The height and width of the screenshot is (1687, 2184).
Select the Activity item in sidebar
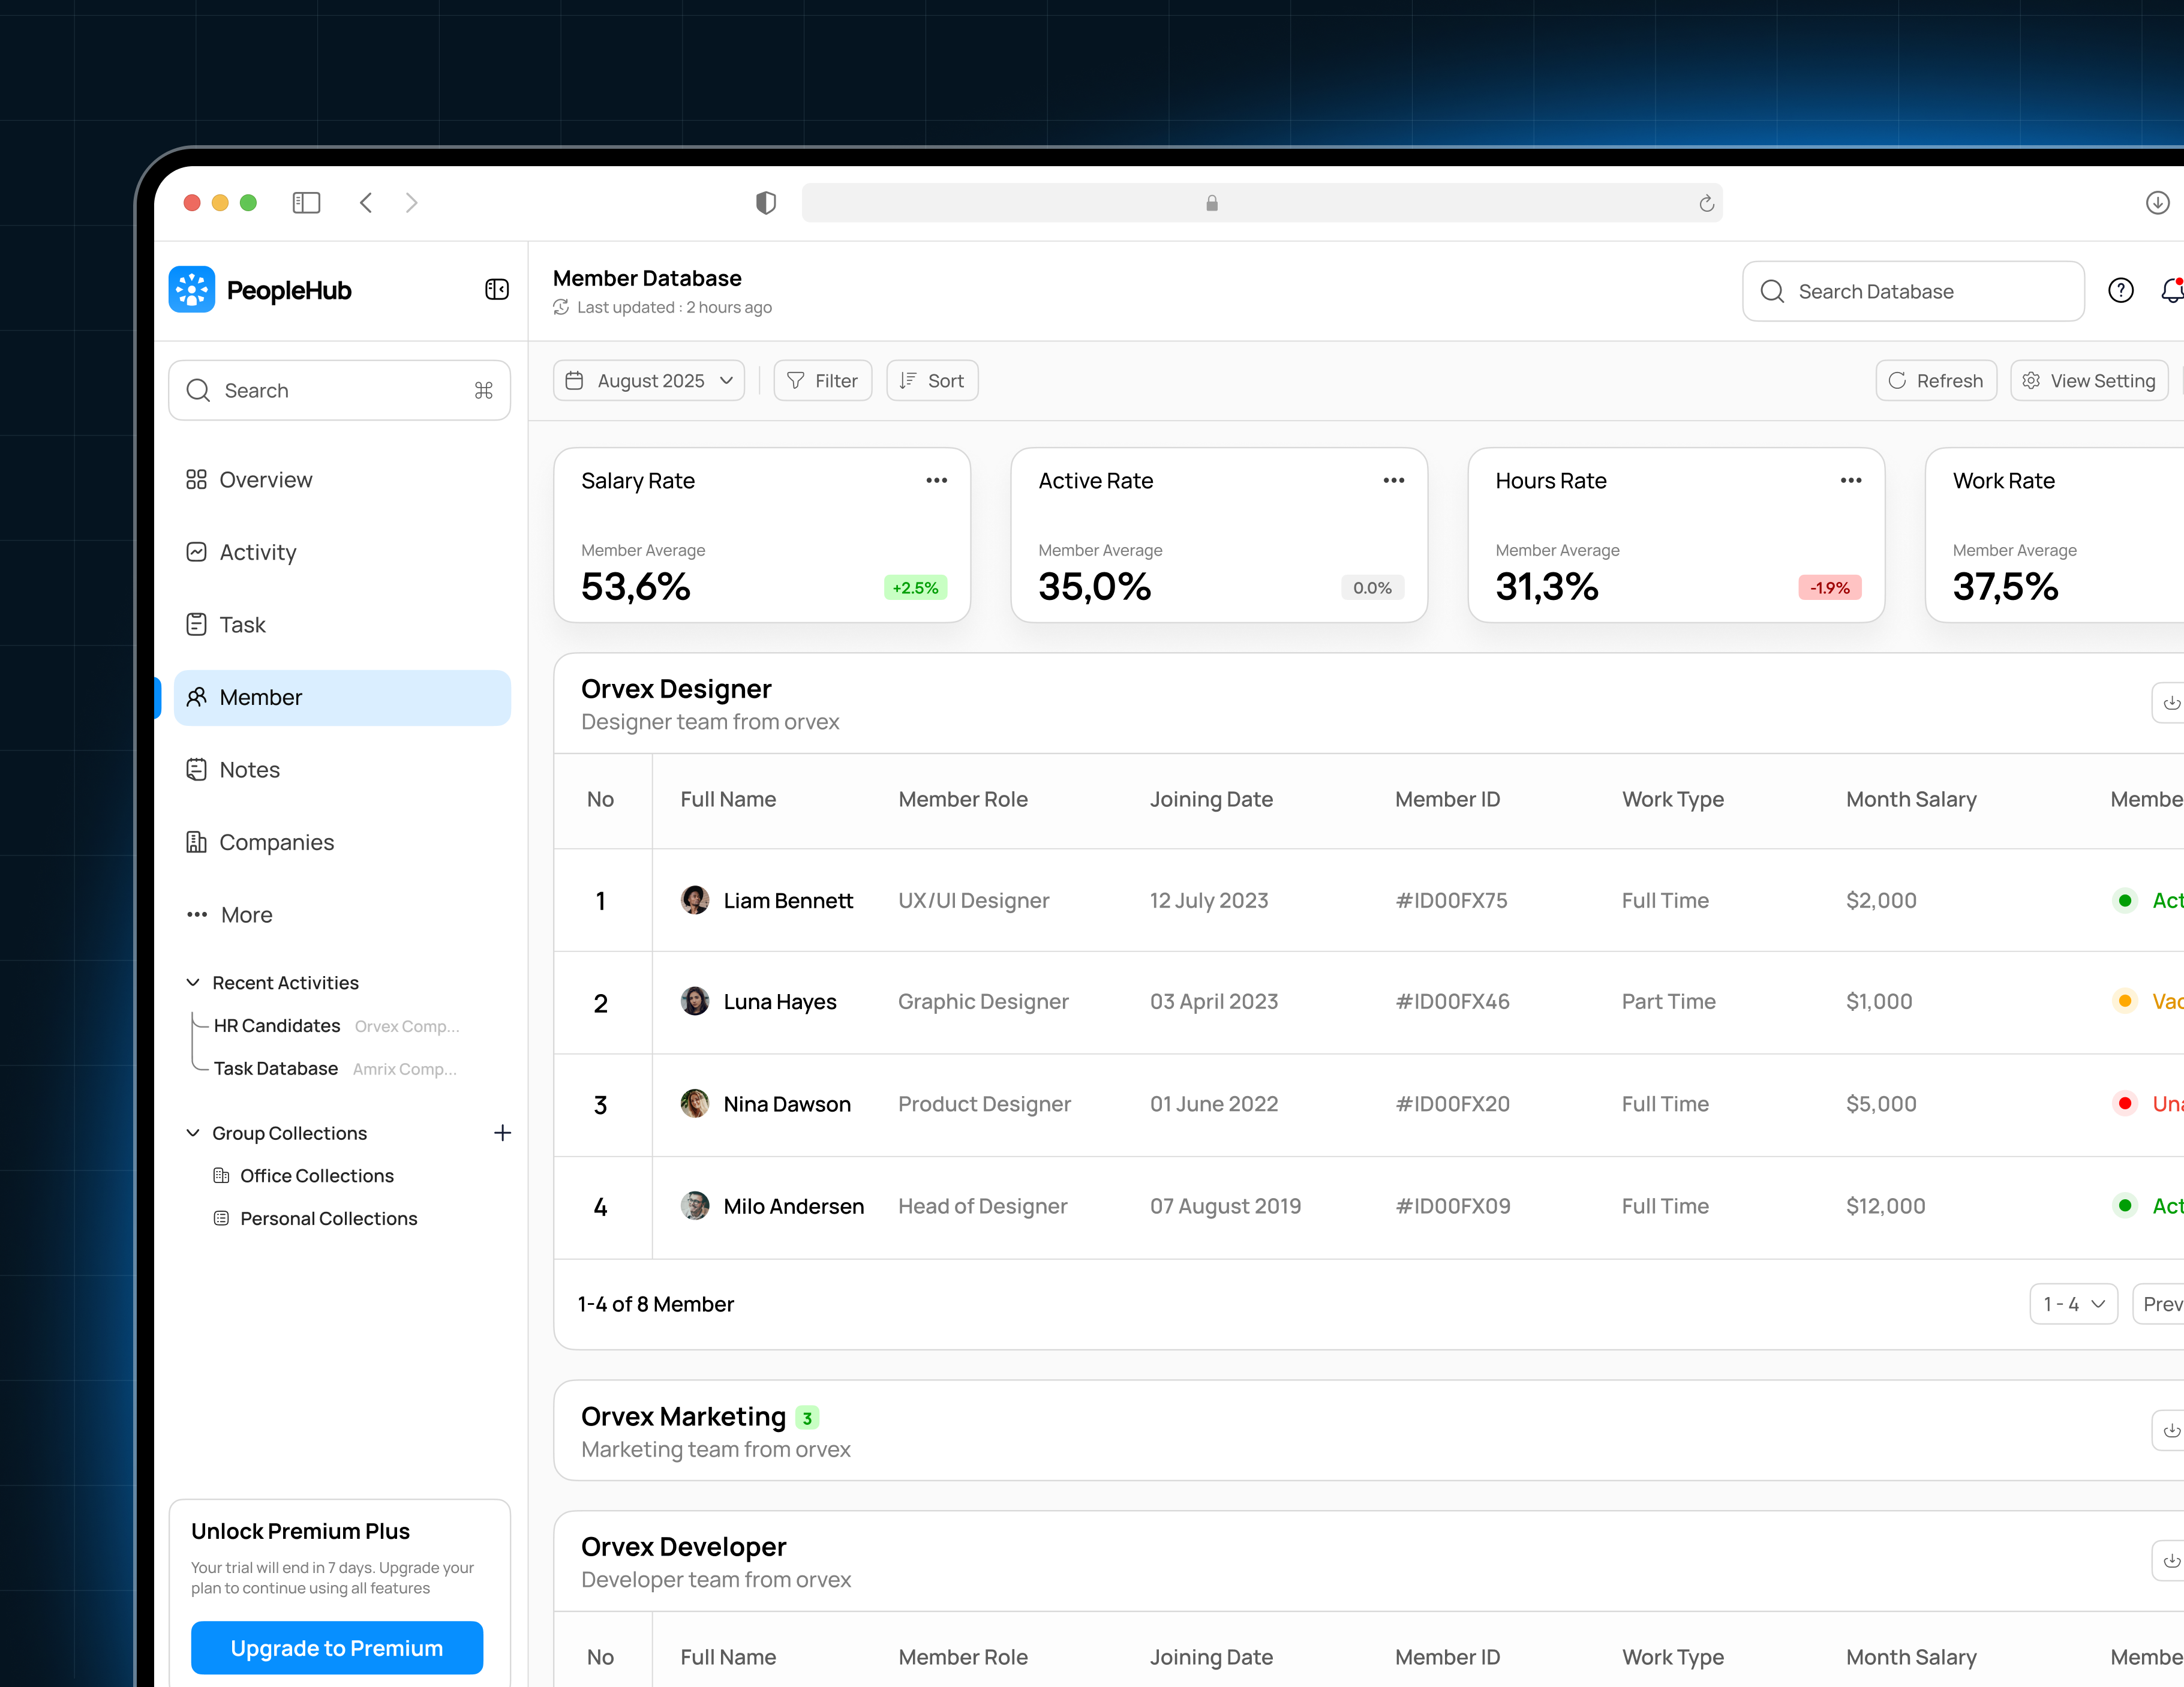(258, 551)
